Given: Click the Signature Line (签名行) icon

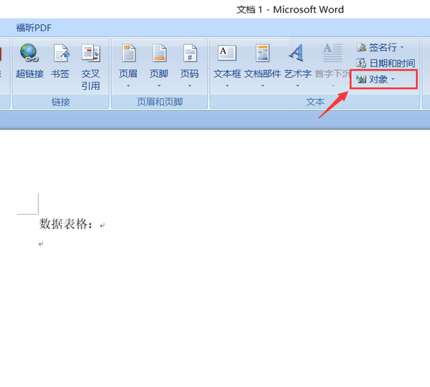Looking at the screenshot, I should [x=361, y=47].
